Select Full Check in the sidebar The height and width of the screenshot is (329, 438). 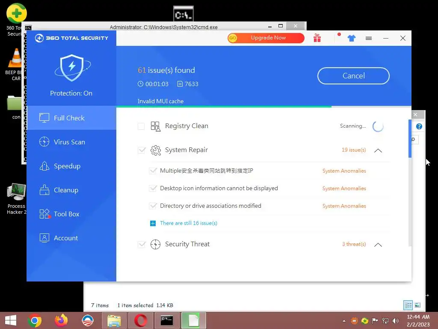(x=71, y=118)
